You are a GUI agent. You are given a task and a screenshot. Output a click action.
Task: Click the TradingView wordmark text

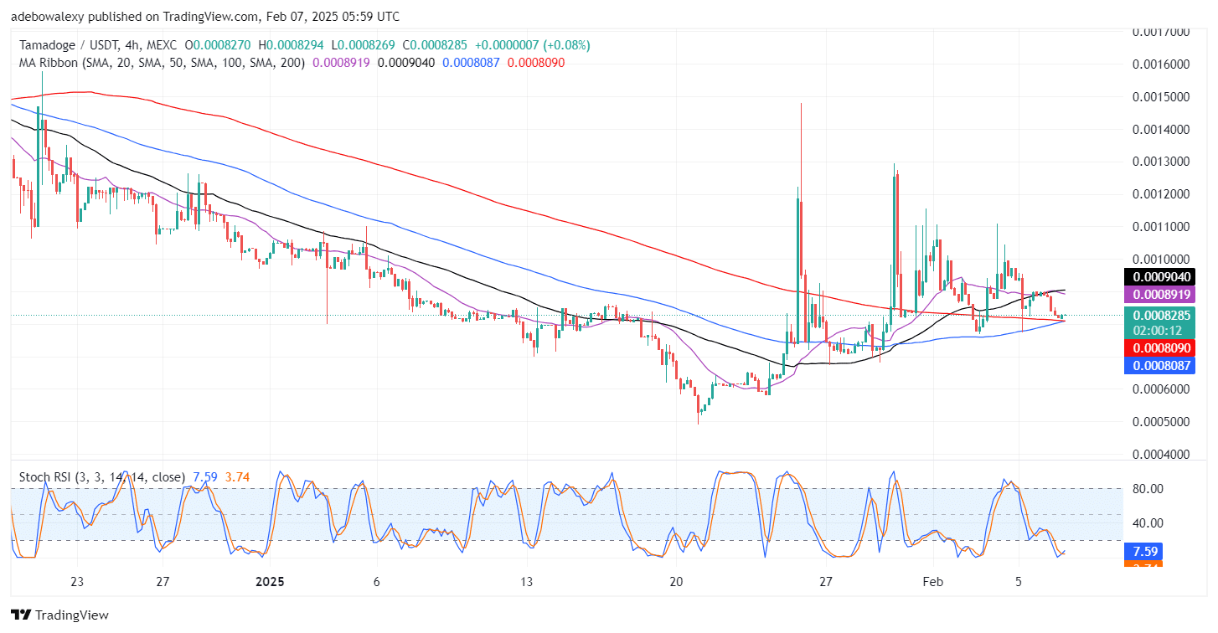pyautogui.click(x=71, y=615)
